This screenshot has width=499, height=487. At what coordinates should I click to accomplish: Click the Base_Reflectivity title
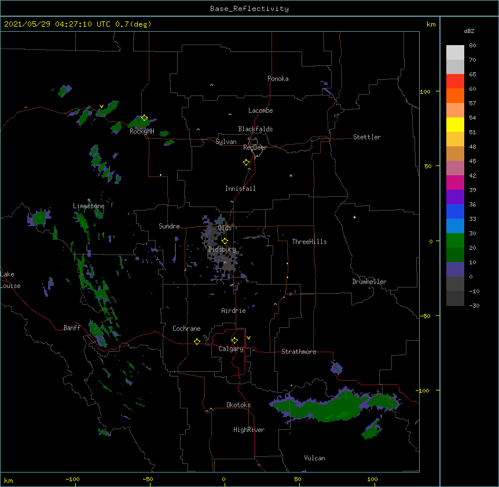click(249, 9)
